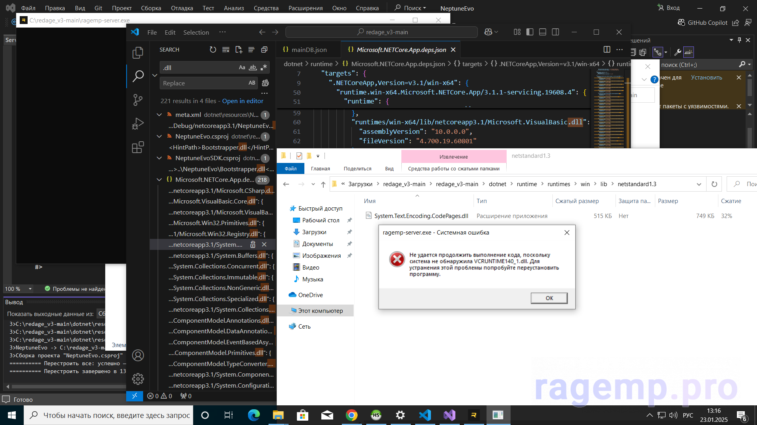Toggle Match Whole Word in the search box

(x=253, y=68)
